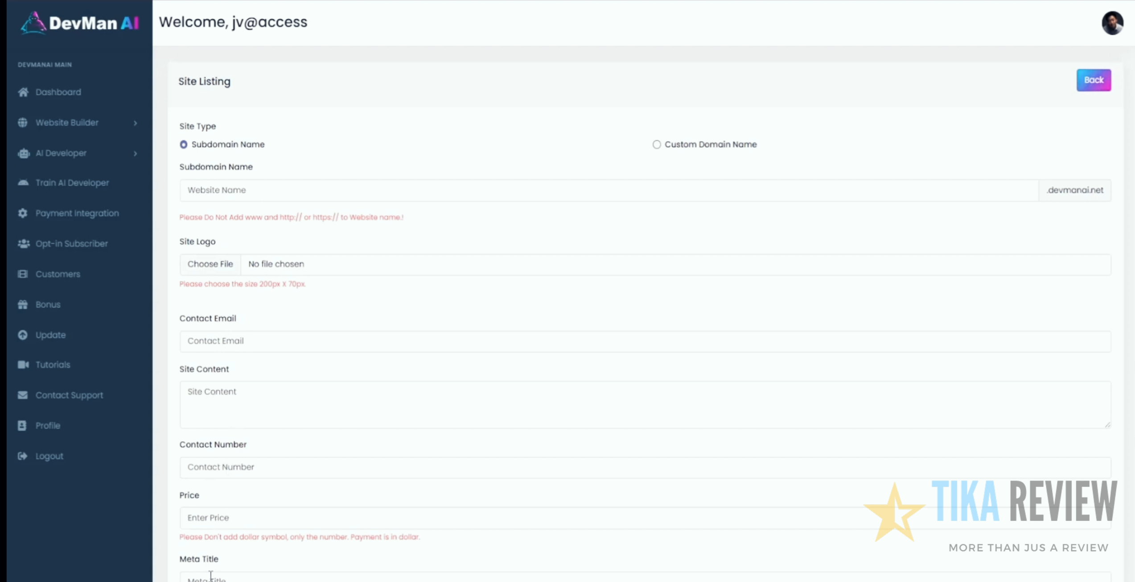Click the Train AI Developer icon
Screen dimensions: 1135x582
23,183
